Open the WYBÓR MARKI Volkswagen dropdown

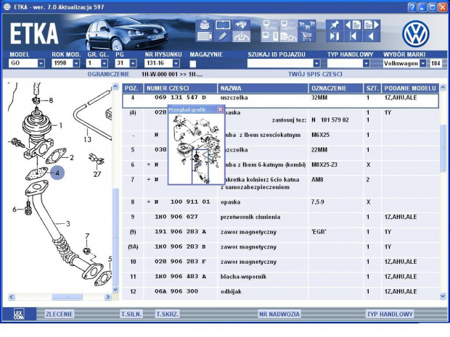click(422, 63)
